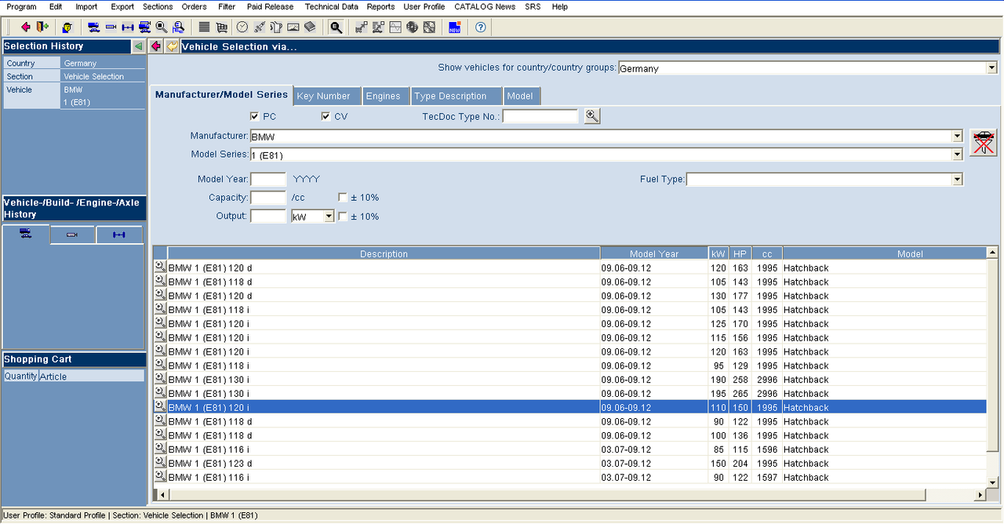
Task: Click the gauge meter icon in toolbar
Action: [293, 27]
